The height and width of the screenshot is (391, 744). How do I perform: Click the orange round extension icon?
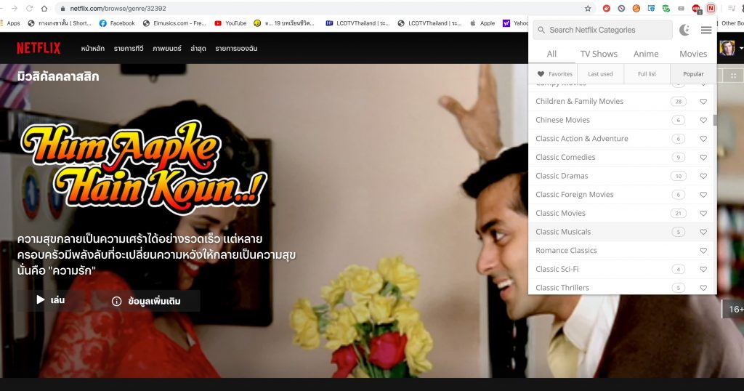[x=636, y=9]
